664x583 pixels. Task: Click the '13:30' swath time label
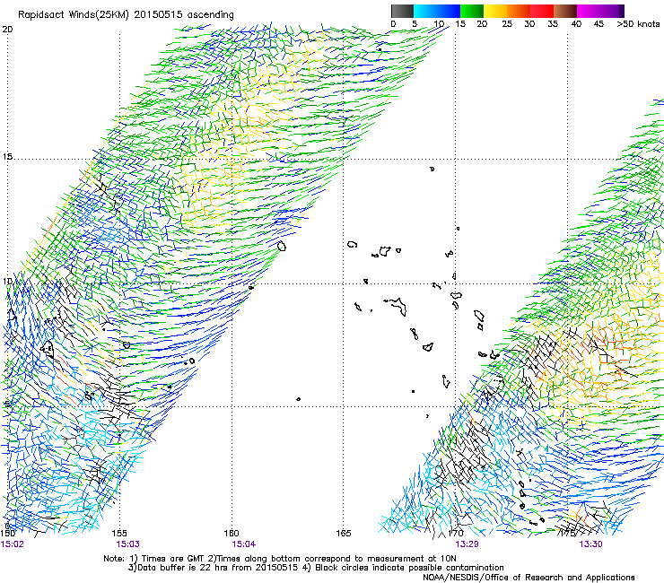click(590, 544)
